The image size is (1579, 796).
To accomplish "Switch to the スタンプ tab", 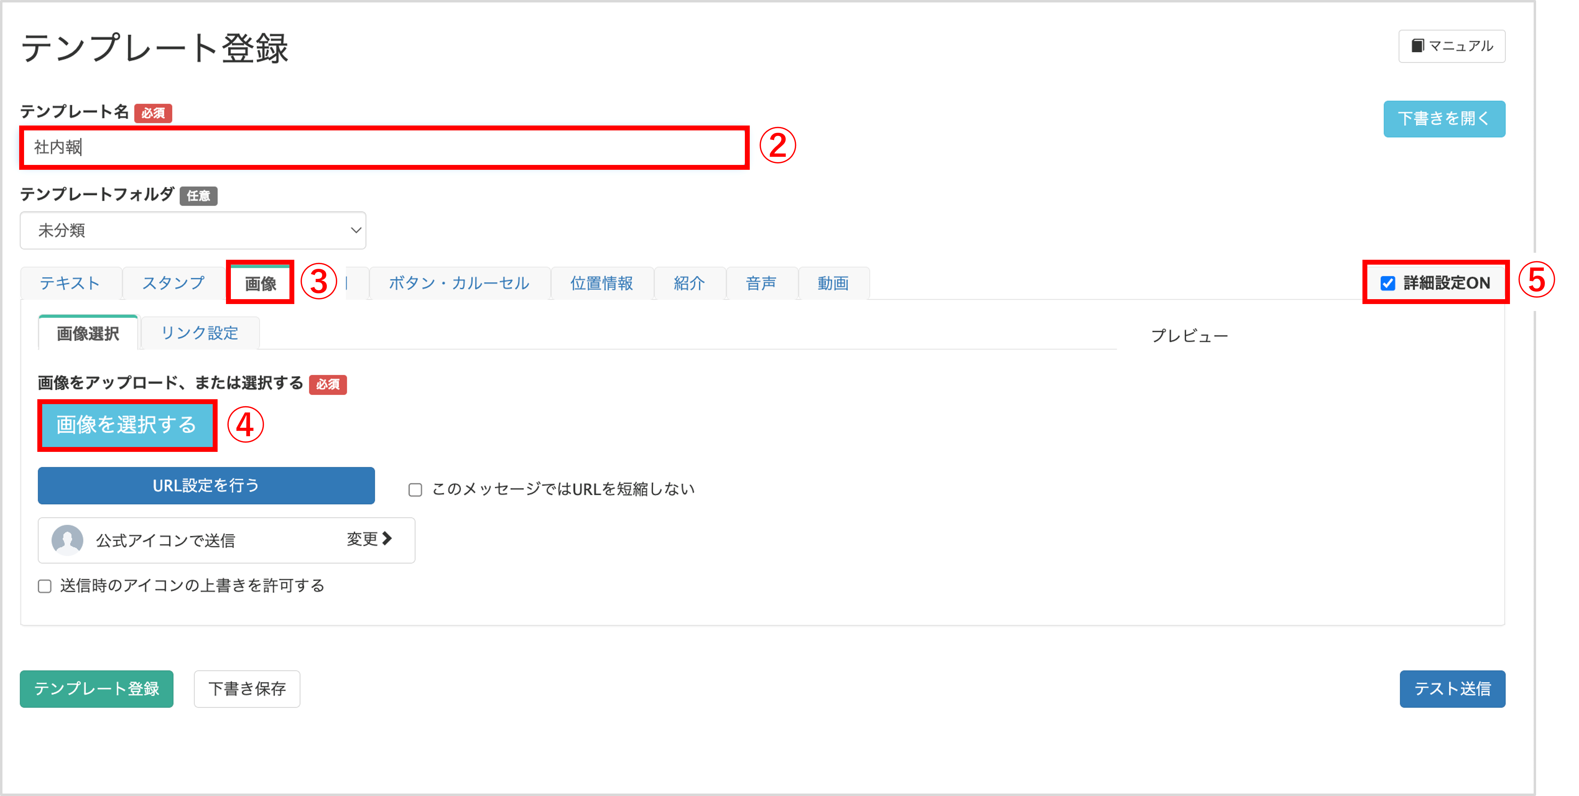I will click(x=173, y=283).
